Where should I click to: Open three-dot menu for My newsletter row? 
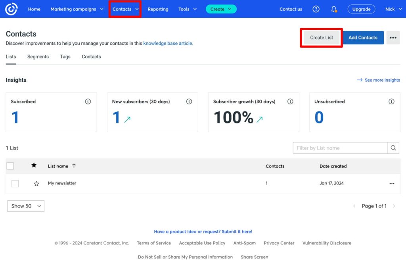tap(392, 184)
